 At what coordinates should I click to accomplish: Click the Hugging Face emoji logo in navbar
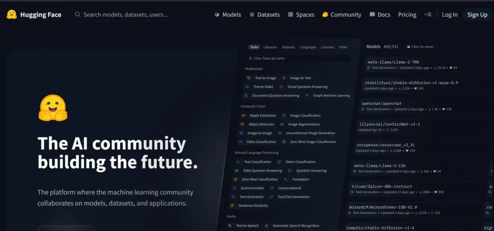click(x=12, y=14)
